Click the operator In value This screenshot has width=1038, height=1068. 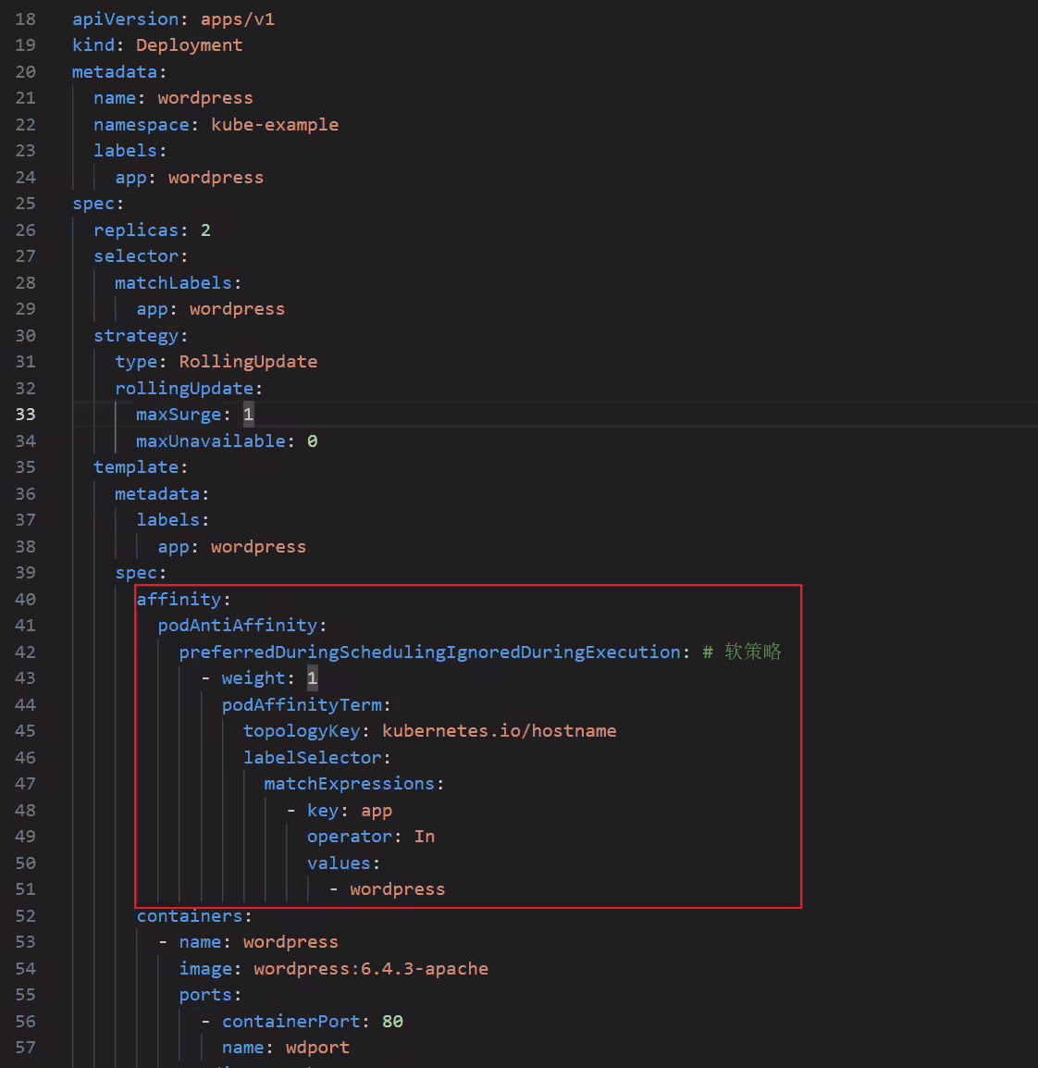click(x=424, y=837)
